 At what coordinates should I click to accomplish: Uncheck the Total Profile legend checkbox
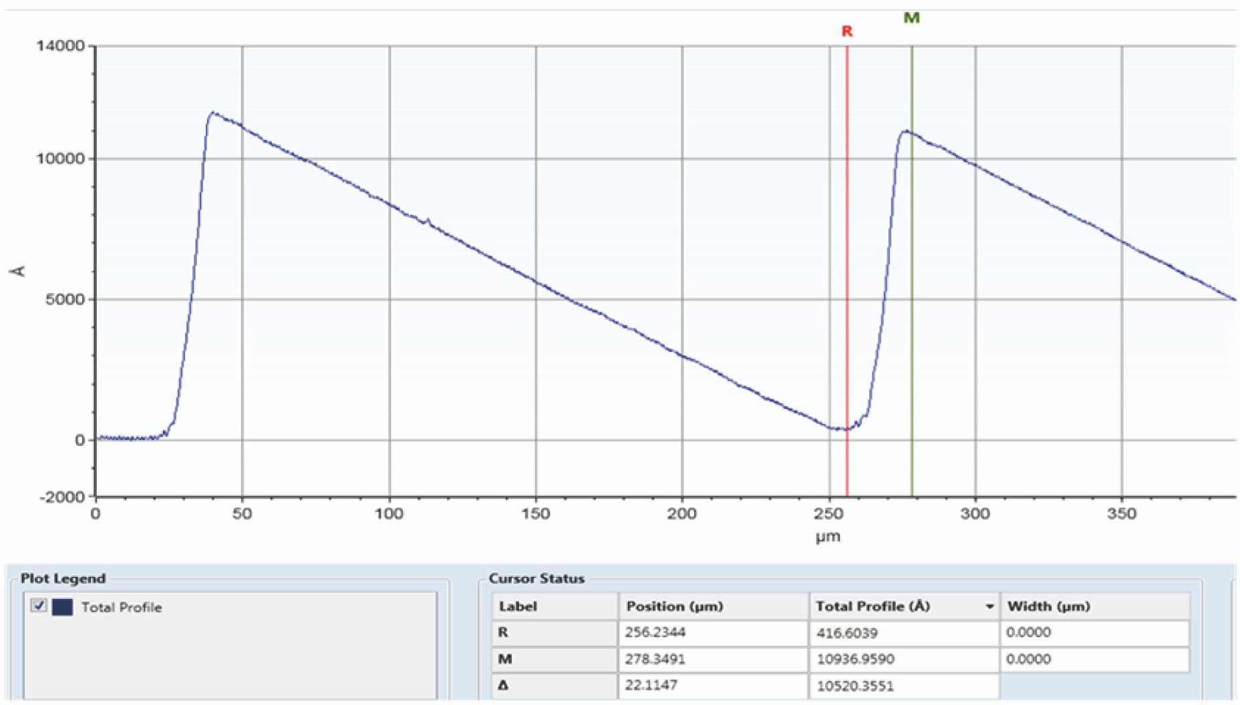[39, 606]
